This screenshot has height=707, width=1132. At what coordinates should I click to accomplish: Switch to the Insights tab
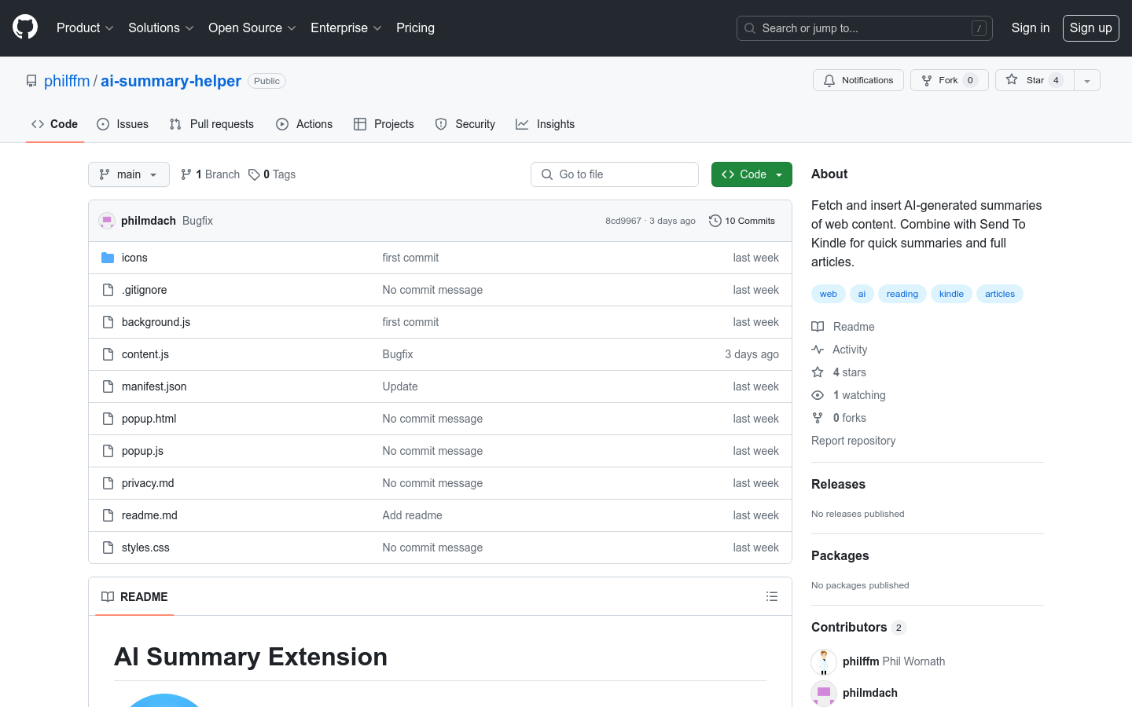pyautogui.click(x=546, y=124)
